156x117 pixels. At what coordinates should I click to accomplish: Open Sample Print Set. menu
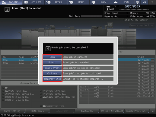[x=137, y=111]
